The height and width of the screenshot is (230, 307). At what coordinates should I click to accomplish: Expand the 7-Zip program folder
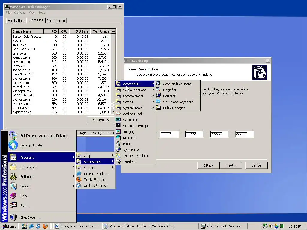95,156
